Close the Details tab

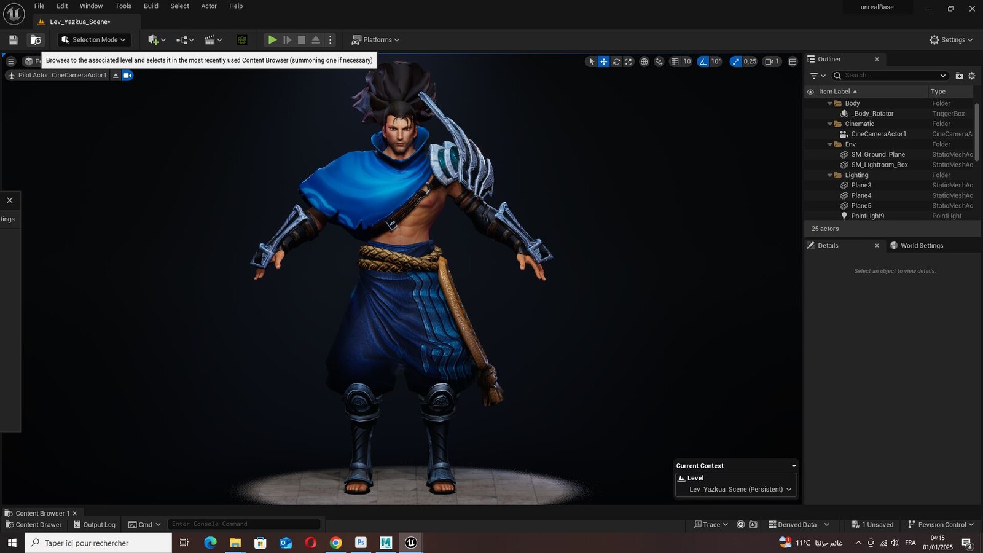pos(877,246)
